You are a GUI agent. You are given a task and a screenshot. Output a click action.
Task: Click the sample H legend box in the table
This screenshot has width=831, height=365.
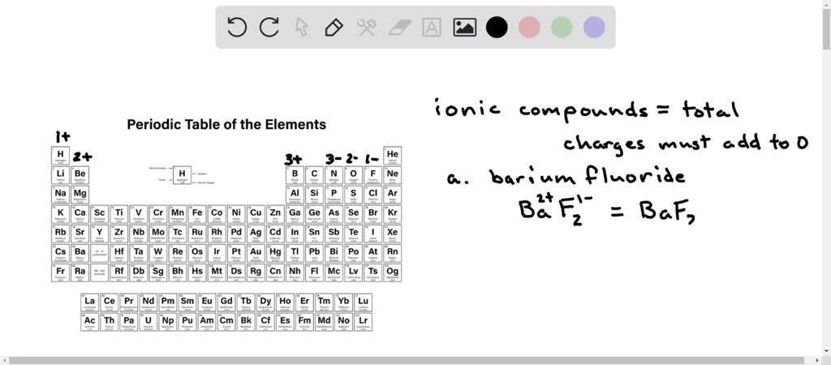[182, 174]
